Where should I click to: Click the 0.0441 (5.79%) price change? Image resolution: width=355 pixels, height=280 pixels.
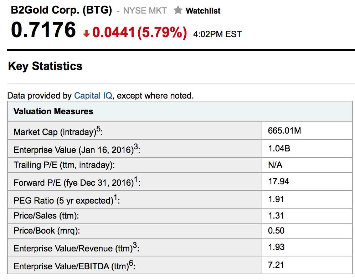[x=139, y=32]
